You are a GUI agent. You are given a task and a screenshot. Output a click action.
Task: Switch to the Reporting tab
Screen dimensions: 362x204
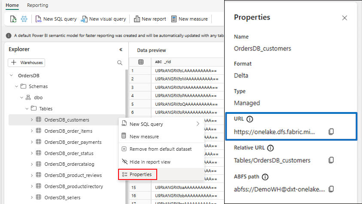(x=38, y=5)
